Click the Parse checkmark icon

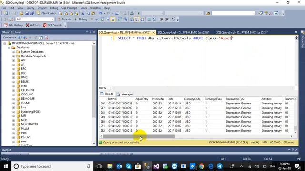point(97,19)
